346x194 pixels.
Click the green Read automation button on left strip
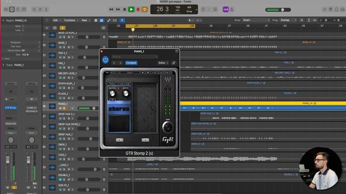[11, 133]
